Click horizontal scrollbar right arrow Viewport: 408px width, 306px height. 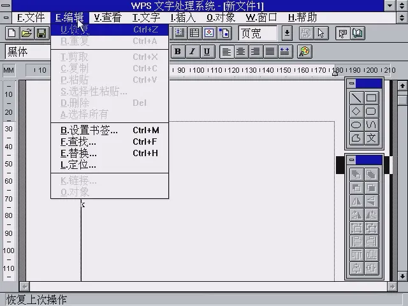tap(392, 287)
